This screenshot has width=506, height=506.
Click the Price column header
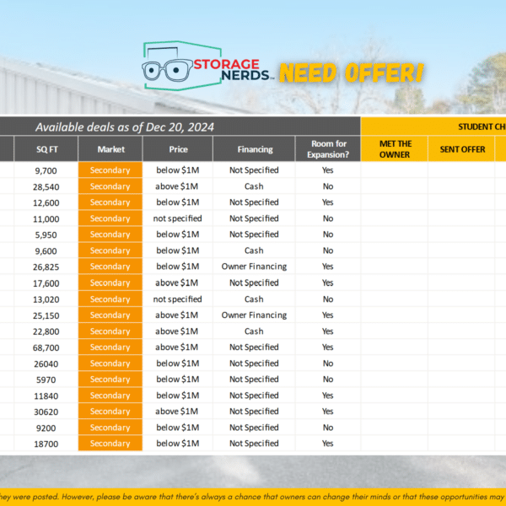177,149
